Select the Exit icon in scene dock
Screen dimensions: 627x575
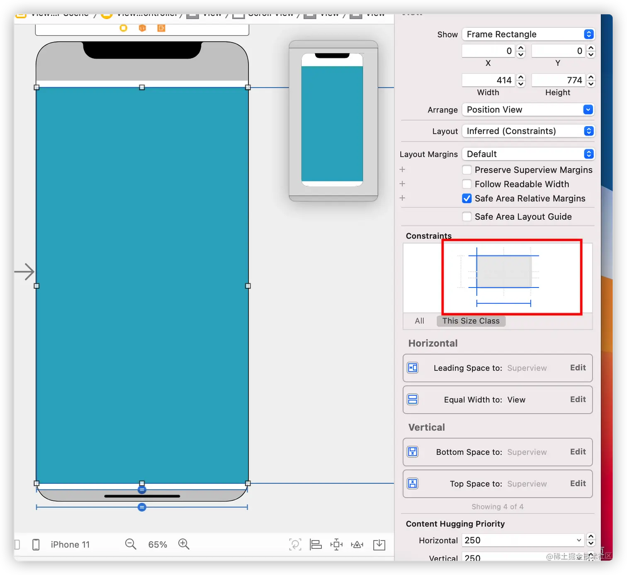click(x=161, y=28)
